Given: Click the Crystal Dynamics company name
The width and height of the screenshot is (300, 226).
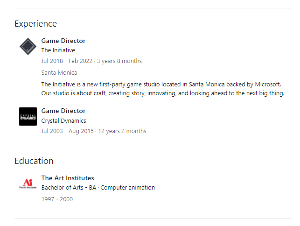Looking at the screenshot, I should [63, 121].
